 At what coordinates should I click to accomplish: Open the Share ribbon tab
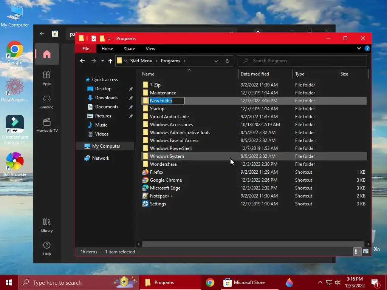pyautogui.click(x=129, y=49)
